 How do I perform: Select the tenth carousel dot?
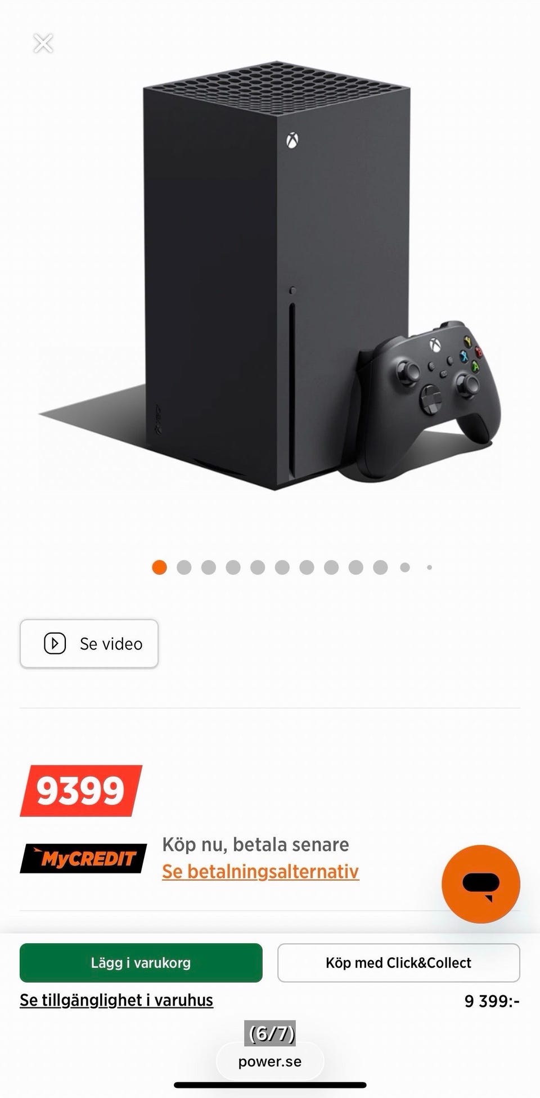380,567
